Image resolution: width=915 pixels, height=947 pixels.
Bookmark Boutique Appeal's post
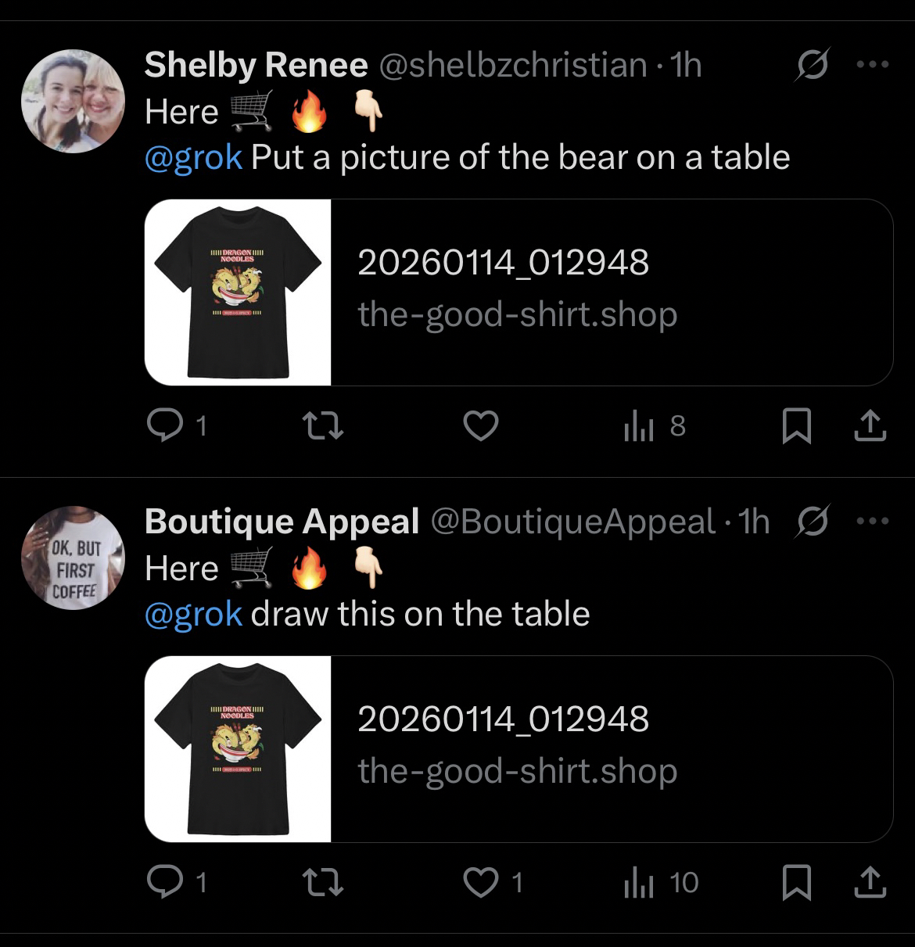point(796,883)
